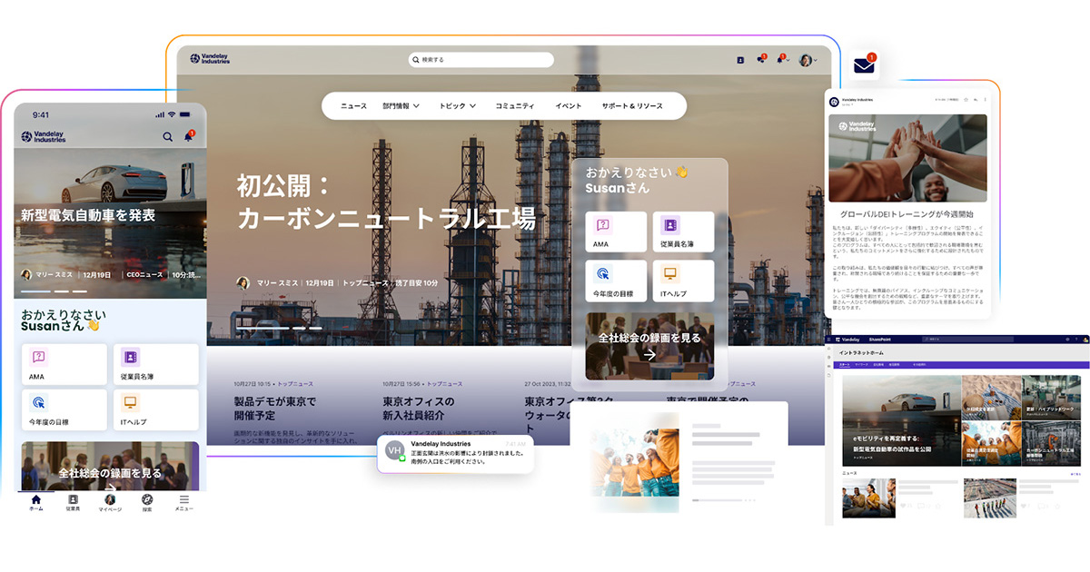Tap the search magnifier icon on mobile header
This screenshot has width=1090, height=572.
pos(167,136)
